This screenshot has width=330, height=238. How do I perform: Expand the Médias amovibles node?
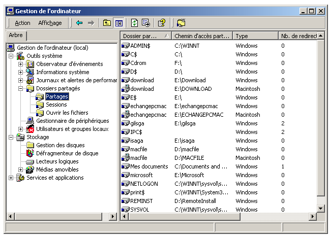click(x=21, y=169)
